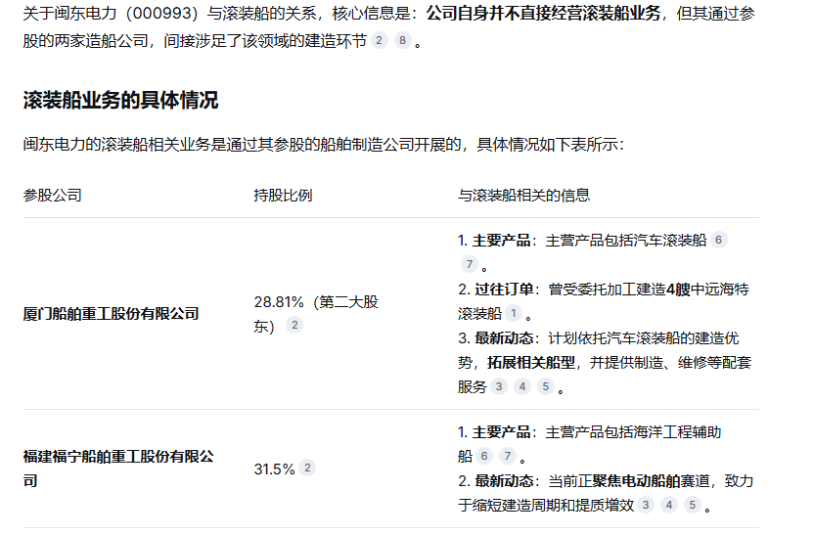Open citation 5 after 提质增效
This screenshot has width=813, height=536.
[x=693, y=505]
